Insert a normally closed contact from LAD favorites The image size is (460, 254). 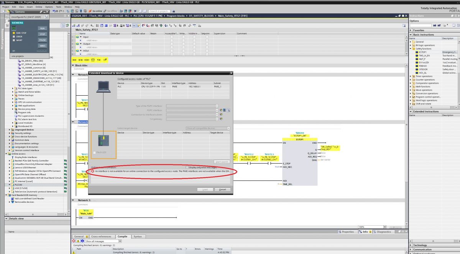[81, 60]
